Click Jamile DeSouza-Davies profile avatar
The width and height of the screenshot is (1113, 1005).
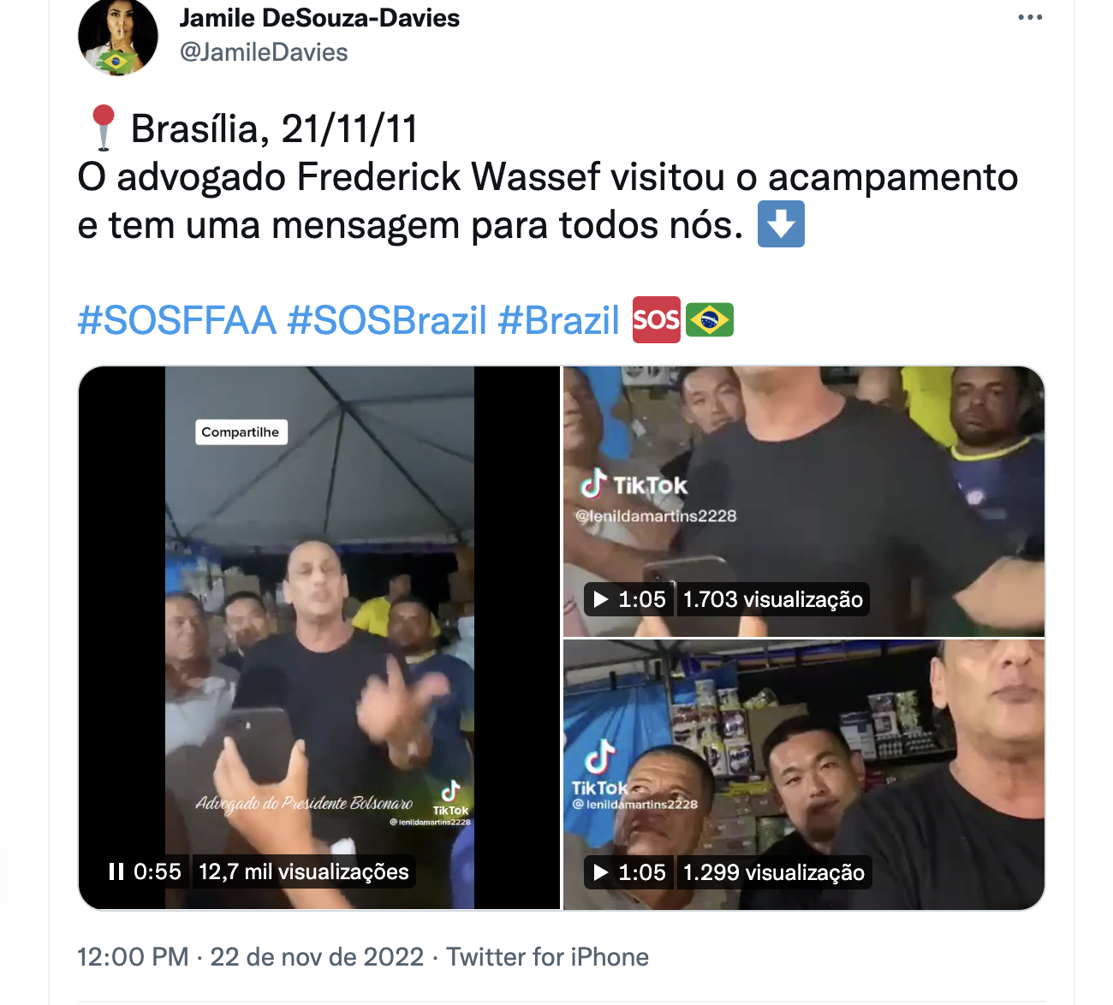[x=118, y=37]
